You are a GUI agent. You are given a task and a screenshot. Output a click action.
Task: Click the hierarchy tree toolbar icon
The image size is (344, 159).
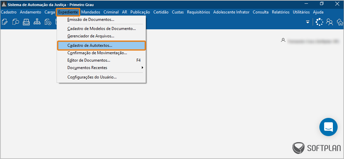(x=37, y=22)
